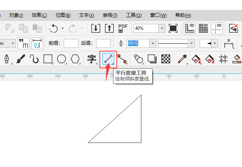Open the 窗口(W) menu
This screenshot has height=167, width=242.
[158, 15]
